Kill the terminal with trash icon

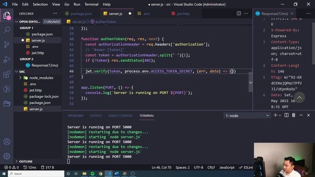coord(294,115)
